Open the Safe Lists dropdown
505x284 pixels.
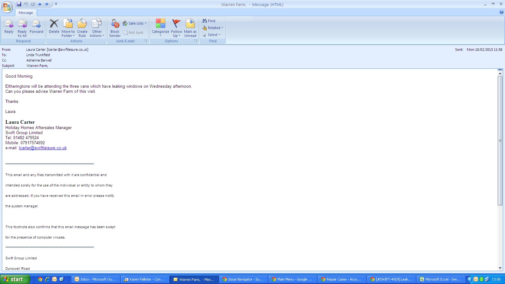coord(135,23)
